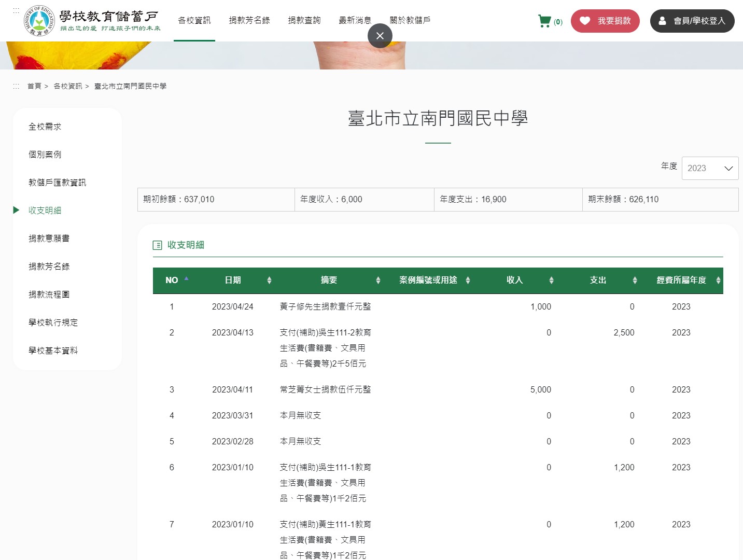Open 教儲戶匯款資訊 in the sidebar
Screen dimensions: 743x560
[58, 183]
